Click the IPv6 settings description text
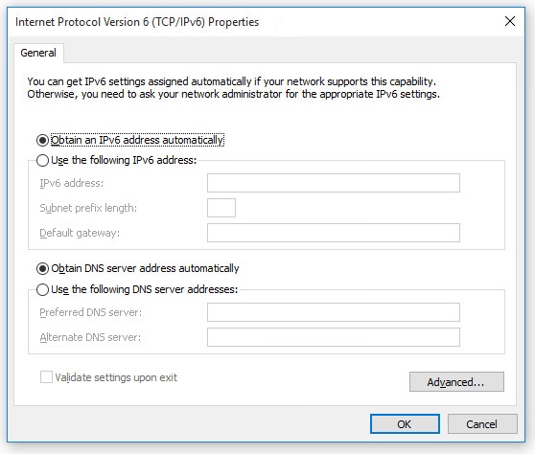 tap(233, 87)
